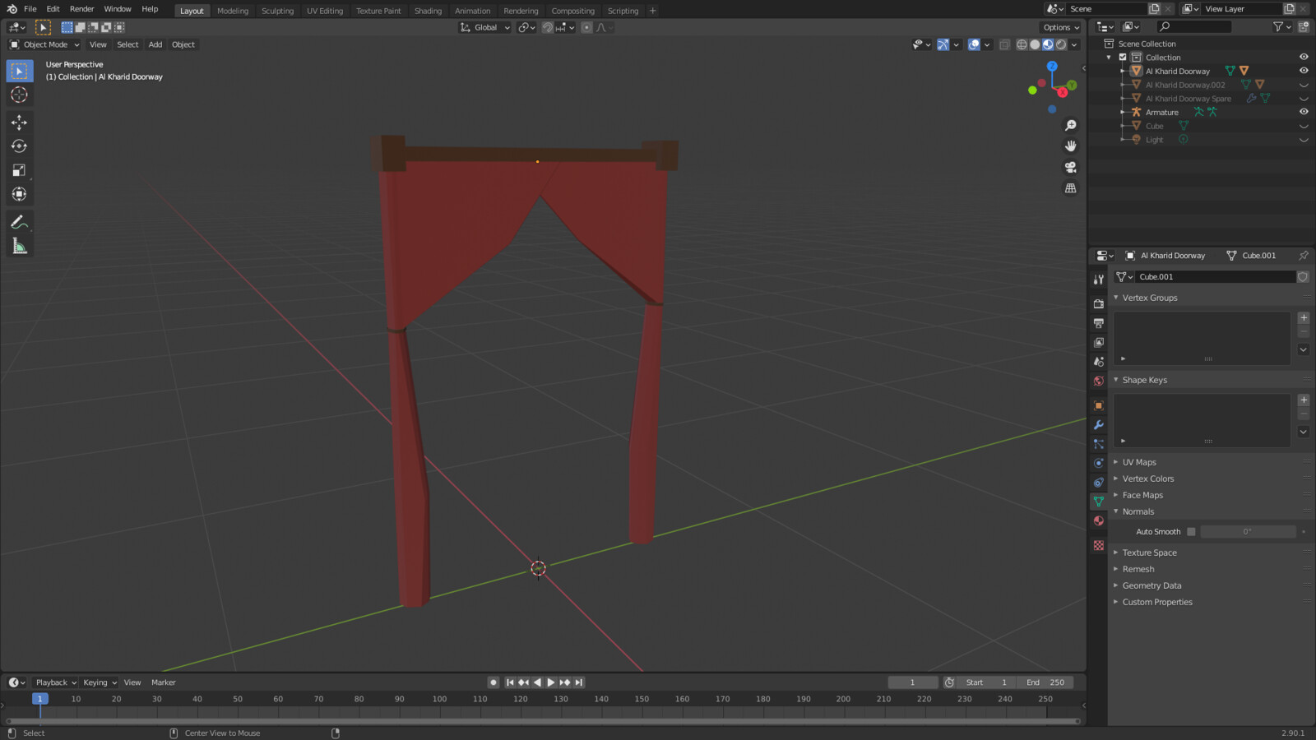The width and height of the screenshot is (1316, 740).
Task: Select the Transform tool
Action: click(20, 194)
